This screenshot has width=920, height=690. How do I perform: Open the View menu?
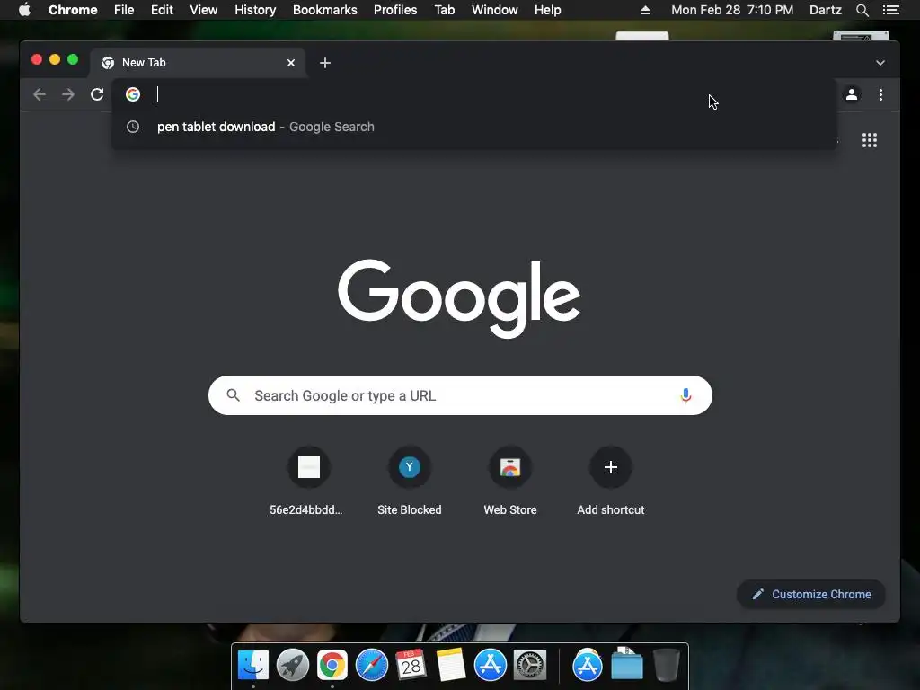click(x=204, y=10)
